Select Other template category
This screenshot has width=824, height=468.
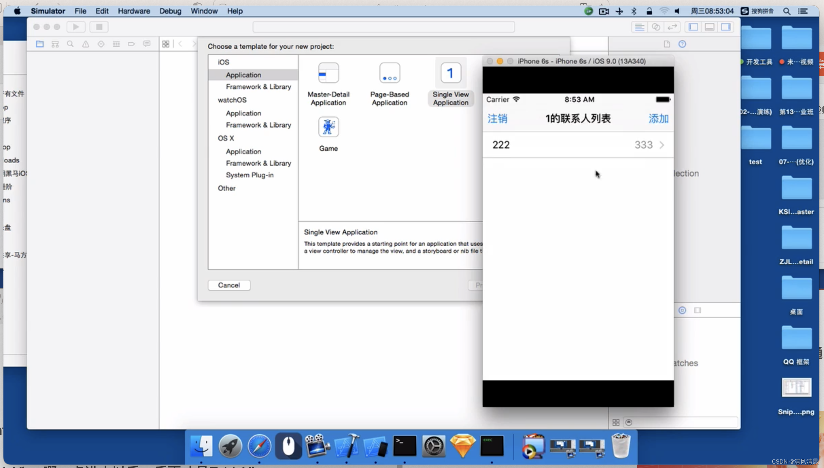click(x=226, y=188)
